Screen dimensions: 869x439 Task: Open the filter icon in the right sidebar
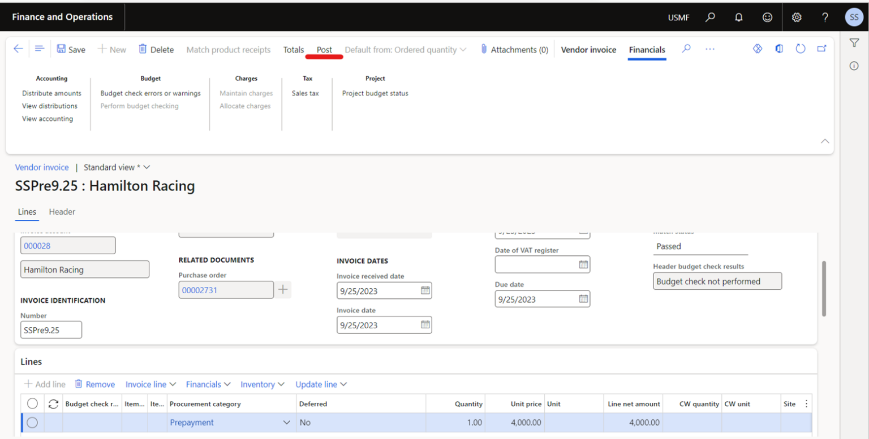854,42
